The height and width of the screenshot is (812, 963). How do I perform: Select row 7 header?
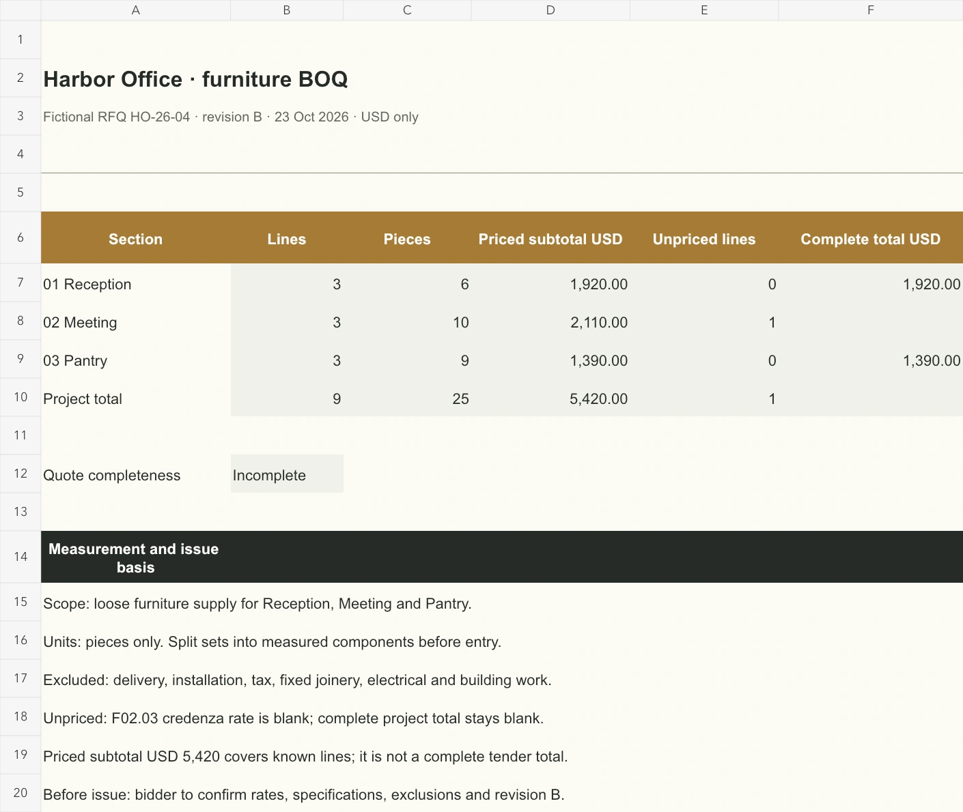point(20,282)
